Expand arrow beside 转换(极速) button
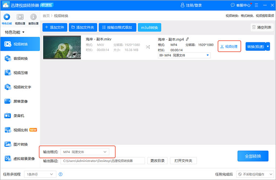The image size is (276, 180). point(268,46)
